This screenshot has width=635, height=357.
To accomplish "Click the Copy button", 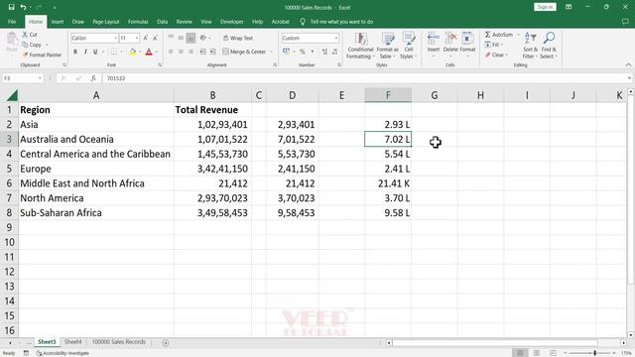I will [32, 45].
